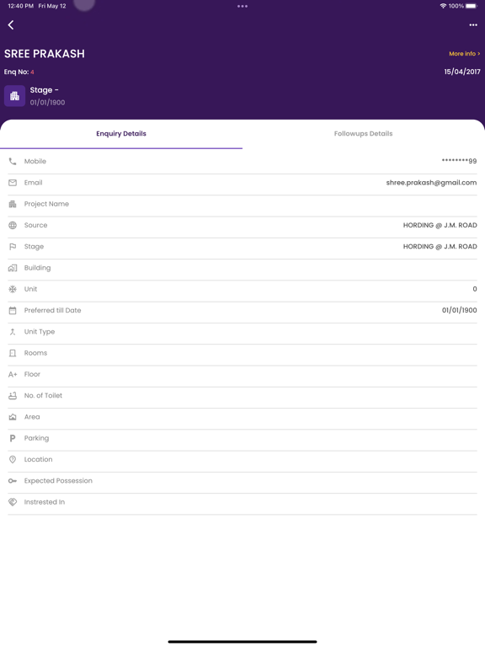
Task: Tap the Enq No: 4 label
Action: [19, 72]
